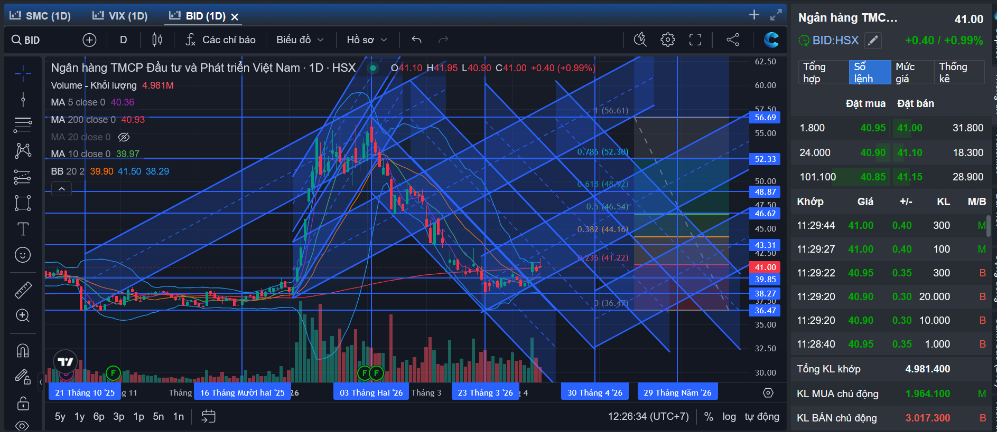The width and height of the screenshot is (997, 432).
Task: Click the best bid price 40.95
Action: coord(873,128)
